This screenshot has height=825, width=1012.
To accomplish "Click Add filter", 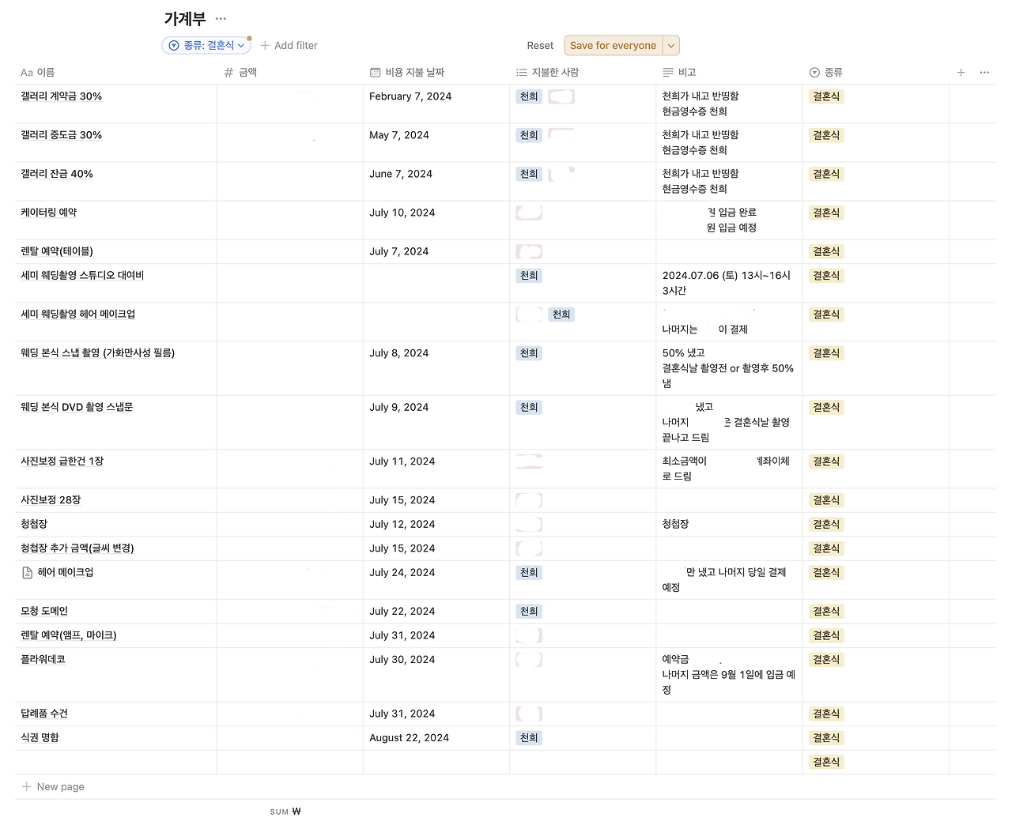I will point(289,45).
